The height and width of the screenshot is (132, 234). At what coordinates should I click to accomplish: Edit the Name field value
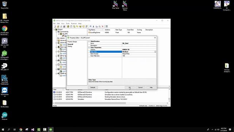point(139,43)
